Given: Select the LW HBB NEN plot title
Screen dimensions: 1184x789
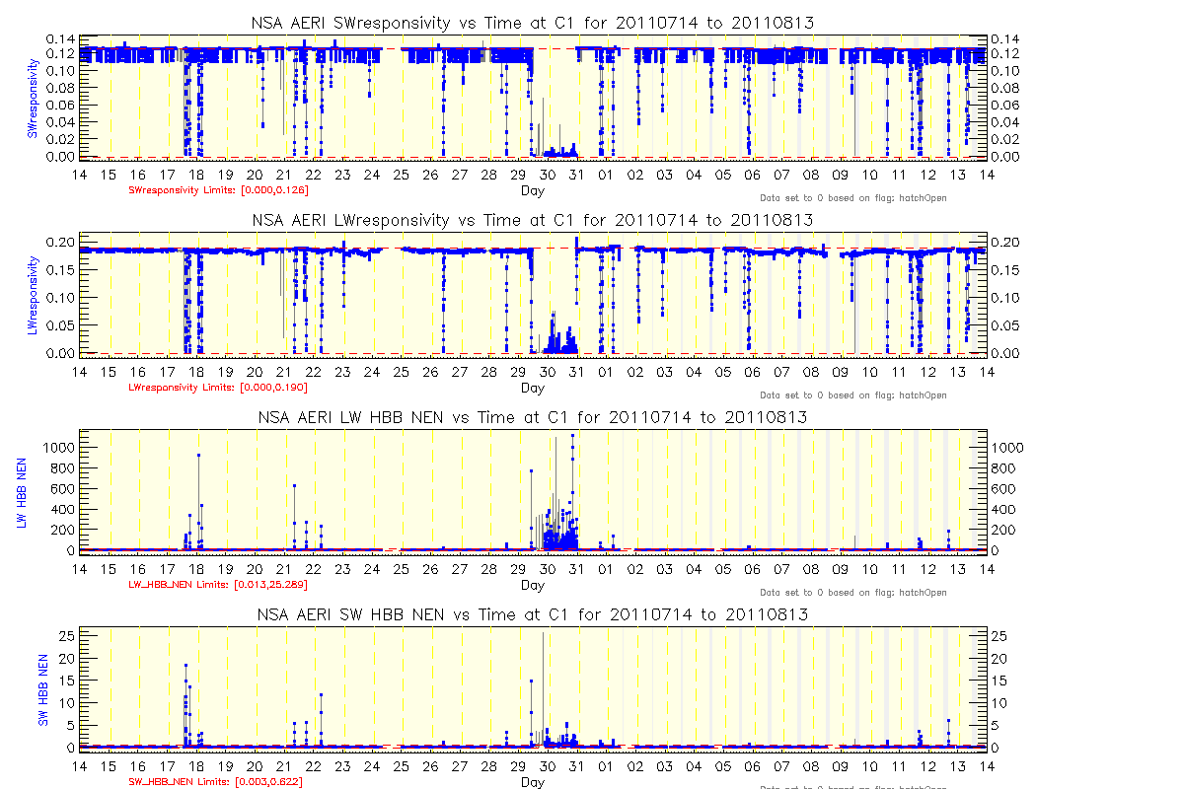Looking at the screenshot, I should (533, 418).
